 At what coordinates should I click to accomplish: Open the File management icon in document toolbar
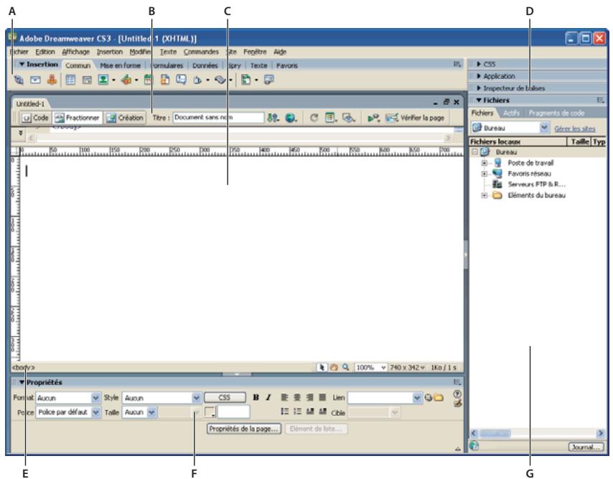(273, 117)
